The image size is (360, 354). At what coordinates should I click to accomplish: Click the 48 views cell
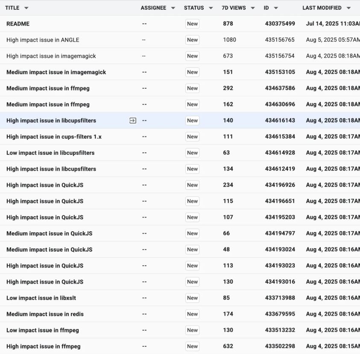pos(226,250)
